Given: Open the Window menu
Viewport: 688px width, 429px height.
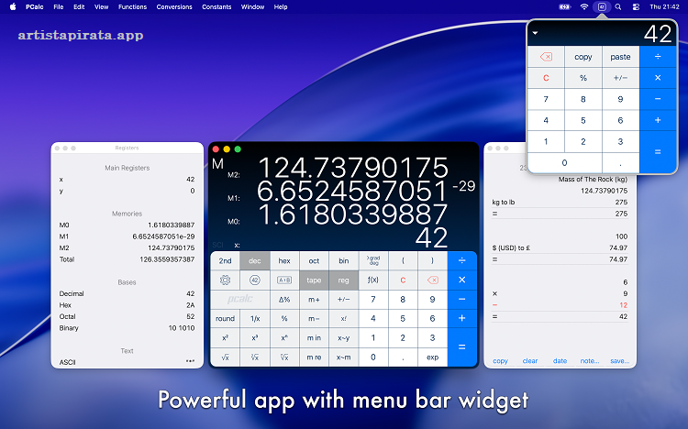Looking at the screenshot, I should (253, 6).
